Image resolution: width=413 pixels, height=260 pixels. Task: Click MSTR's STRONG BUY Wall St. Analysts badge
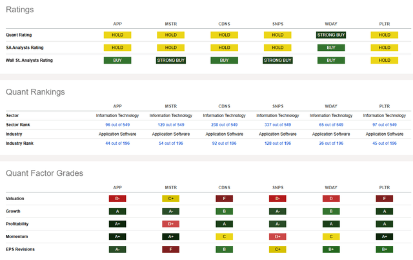point(171,60)
